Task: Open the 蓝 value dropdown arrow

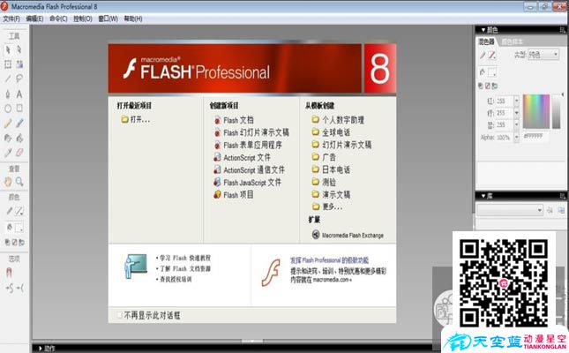Action: click(517, 124)
